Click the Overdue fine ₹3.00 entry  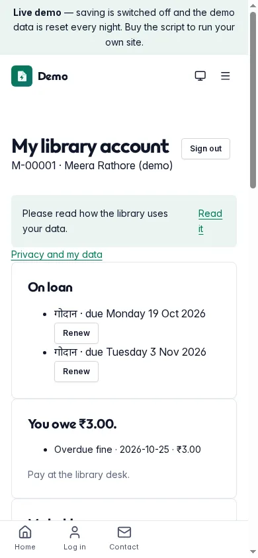[128, 450]
